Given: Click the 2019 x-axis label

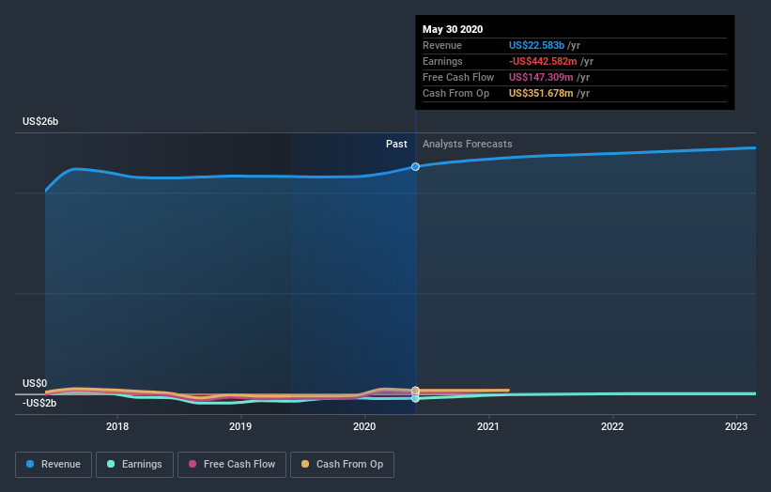Looking at the screenshot, I should pyautogui.click(x=240, y=426).
